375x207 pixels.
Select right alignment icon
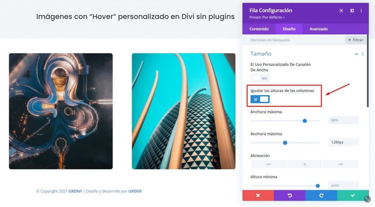point(341,164)
